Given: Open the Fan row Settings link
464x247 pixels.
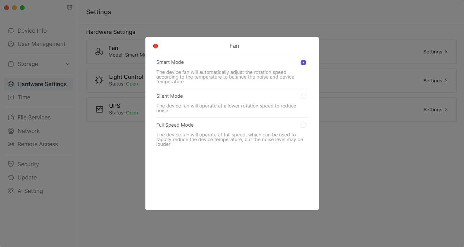Looking at the screenshot, I should point(435,52).
